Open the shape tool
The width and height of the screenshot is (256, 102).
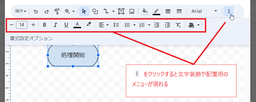(95, 11)
